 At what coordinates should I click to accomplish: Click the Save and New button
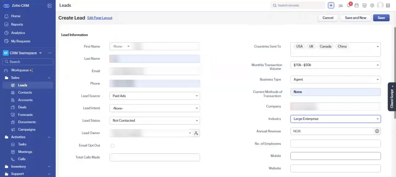point(355,18)
